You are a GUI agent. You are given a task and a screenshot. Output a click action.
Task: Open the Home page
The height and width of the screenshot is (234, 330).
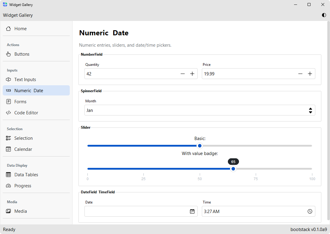pos(36,29)
